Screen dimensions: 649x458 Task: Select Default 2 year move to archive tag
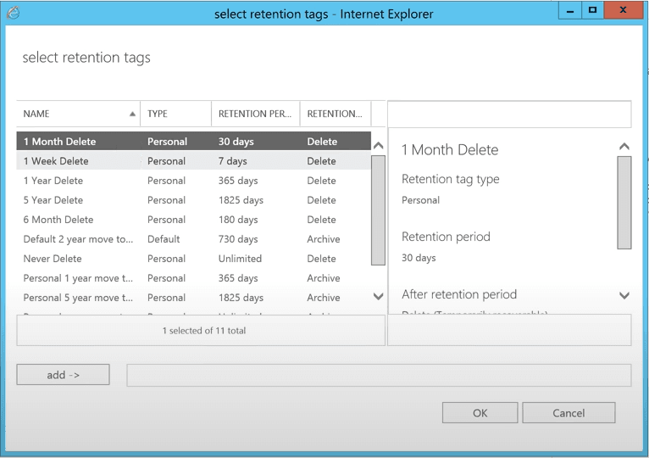point(78,239)
